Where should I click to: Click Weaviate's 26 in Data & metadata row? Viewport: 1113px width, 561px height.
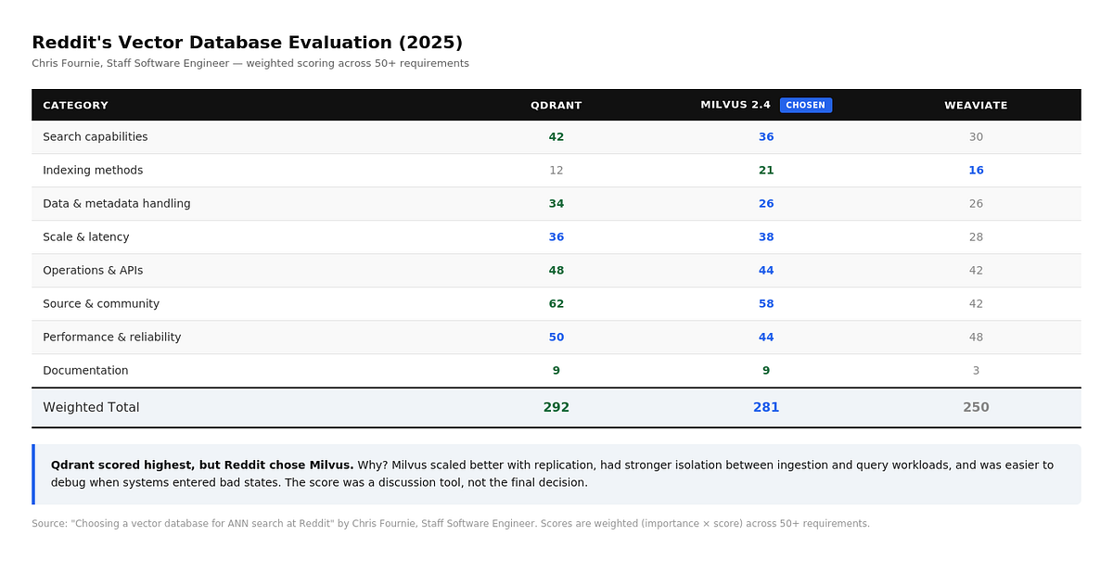tap(976, 203)
